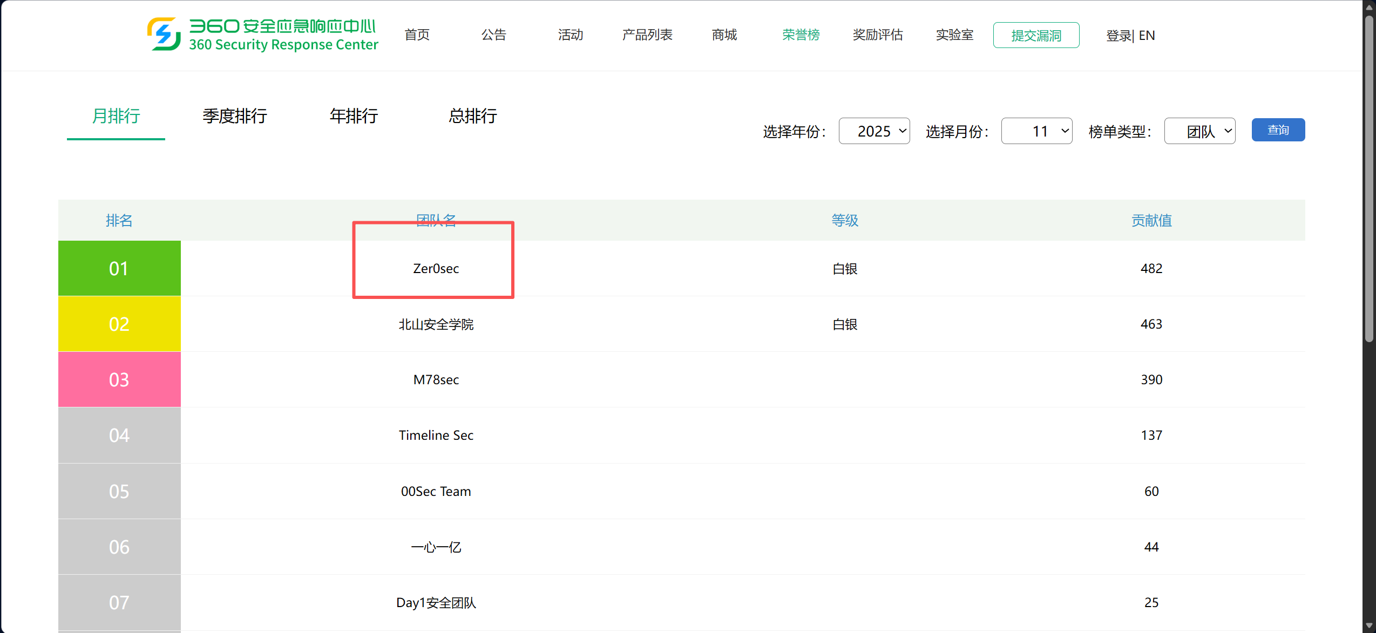1376x633 pixels.
Task: Open the 公告 navigation item
Action: [494, 35]
